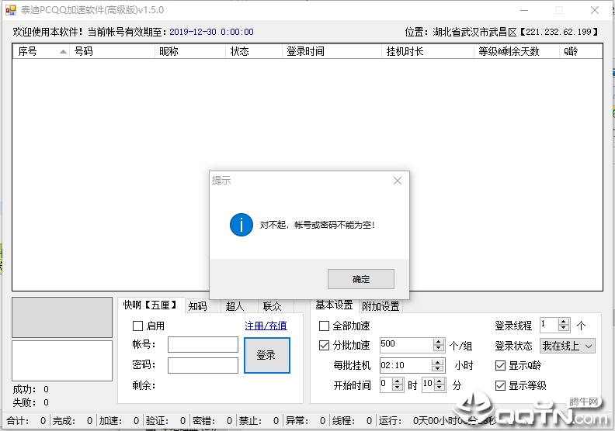Image resolution: width=615 pixels, height=431 pixels.
Task: Sort by the 序号 column header
Action: (x=41, y=51)
